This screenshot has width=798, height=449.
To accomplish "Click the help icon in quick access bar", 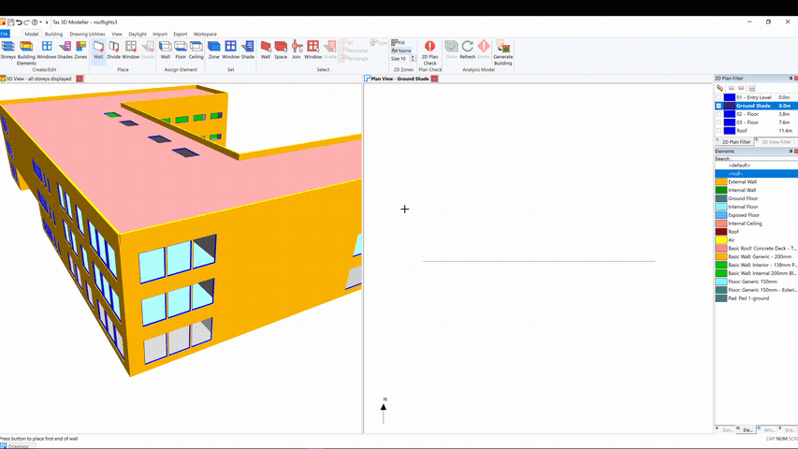I will tap(35, 22).
